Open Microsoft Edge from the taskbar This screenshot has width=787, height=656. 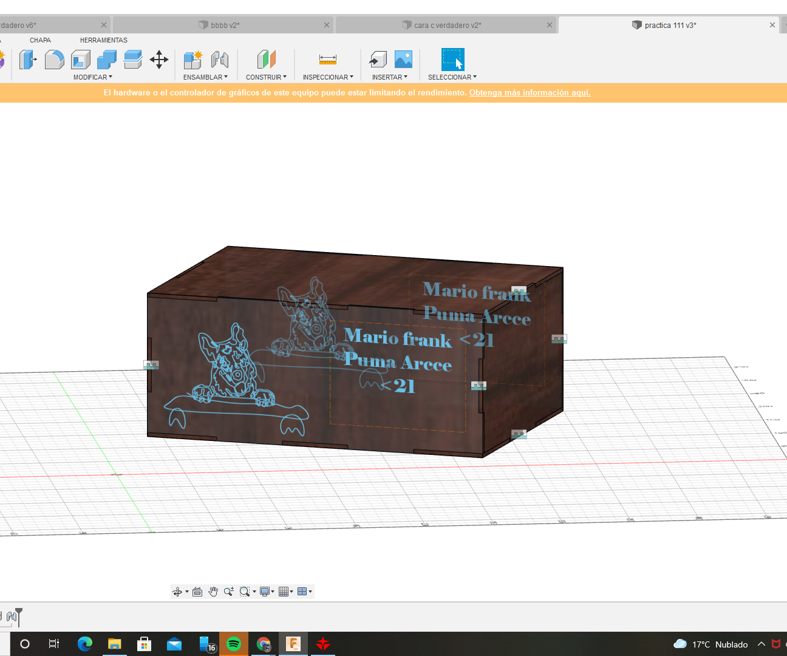click(x=85, y=644)
